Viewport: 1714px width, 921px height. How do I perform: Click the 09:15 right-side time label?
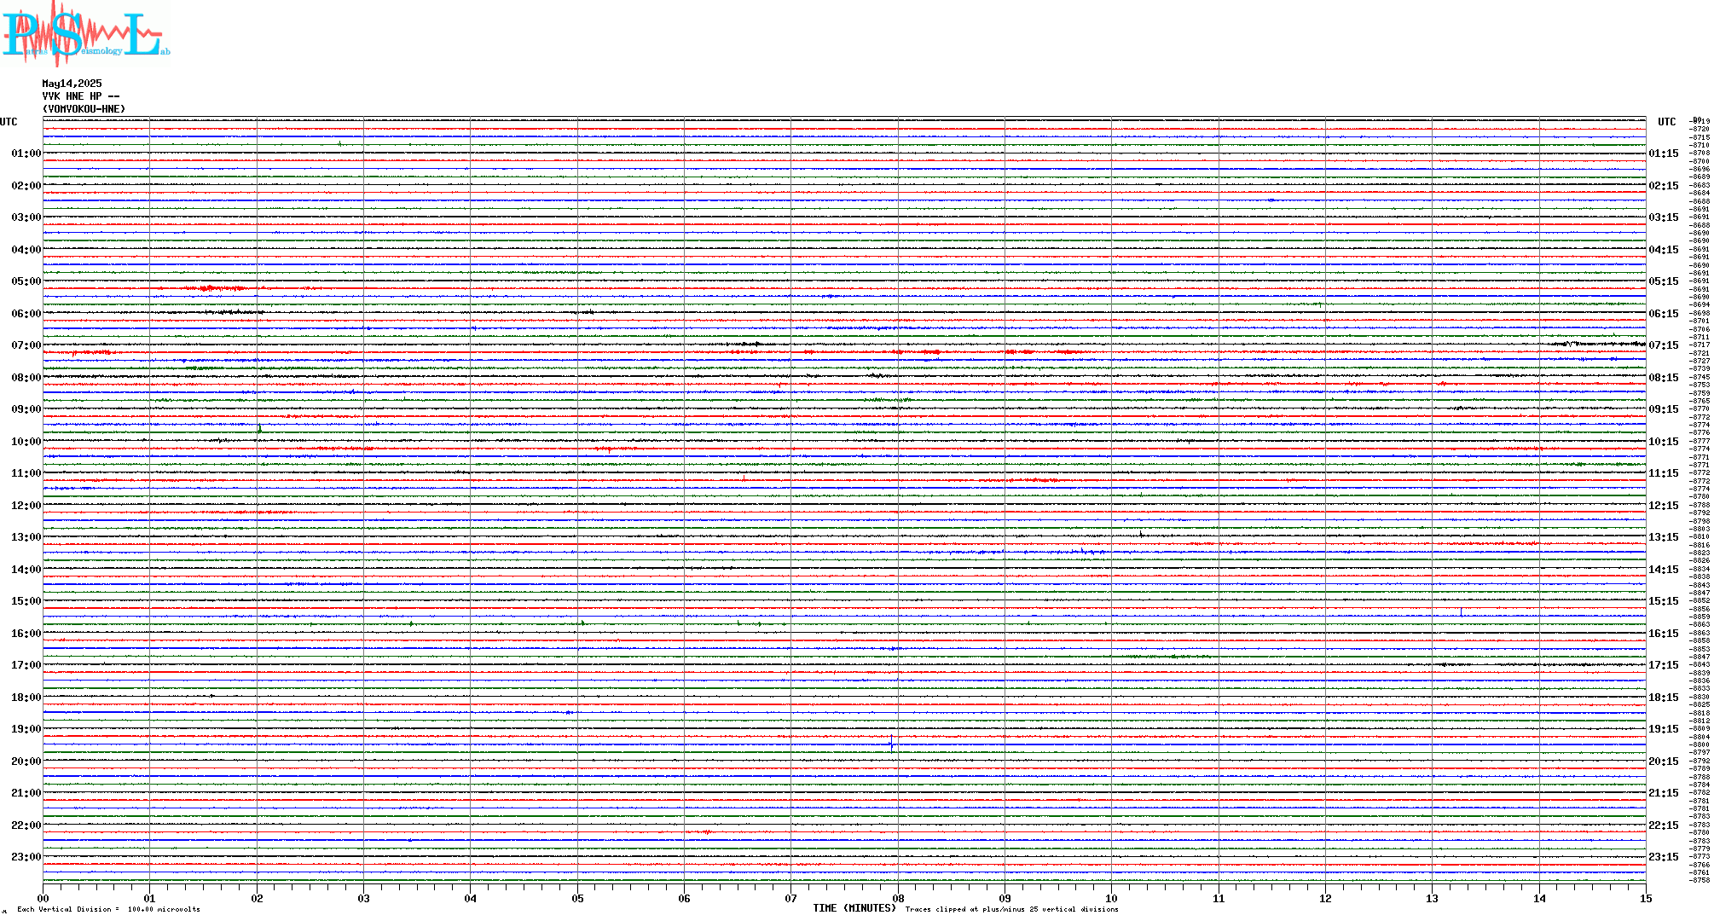pyautogui.click(x=1664, y=409)
